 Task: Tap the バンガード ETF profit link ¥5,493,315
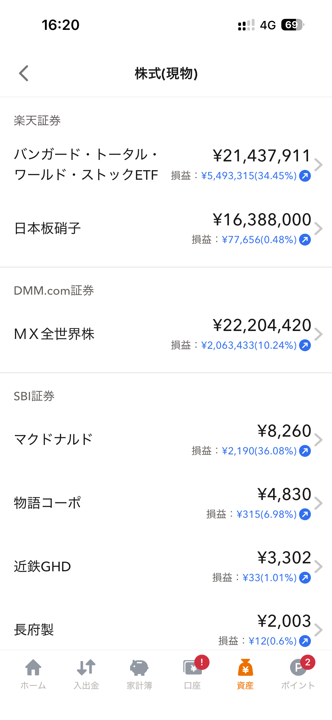[x=249, y=176]
